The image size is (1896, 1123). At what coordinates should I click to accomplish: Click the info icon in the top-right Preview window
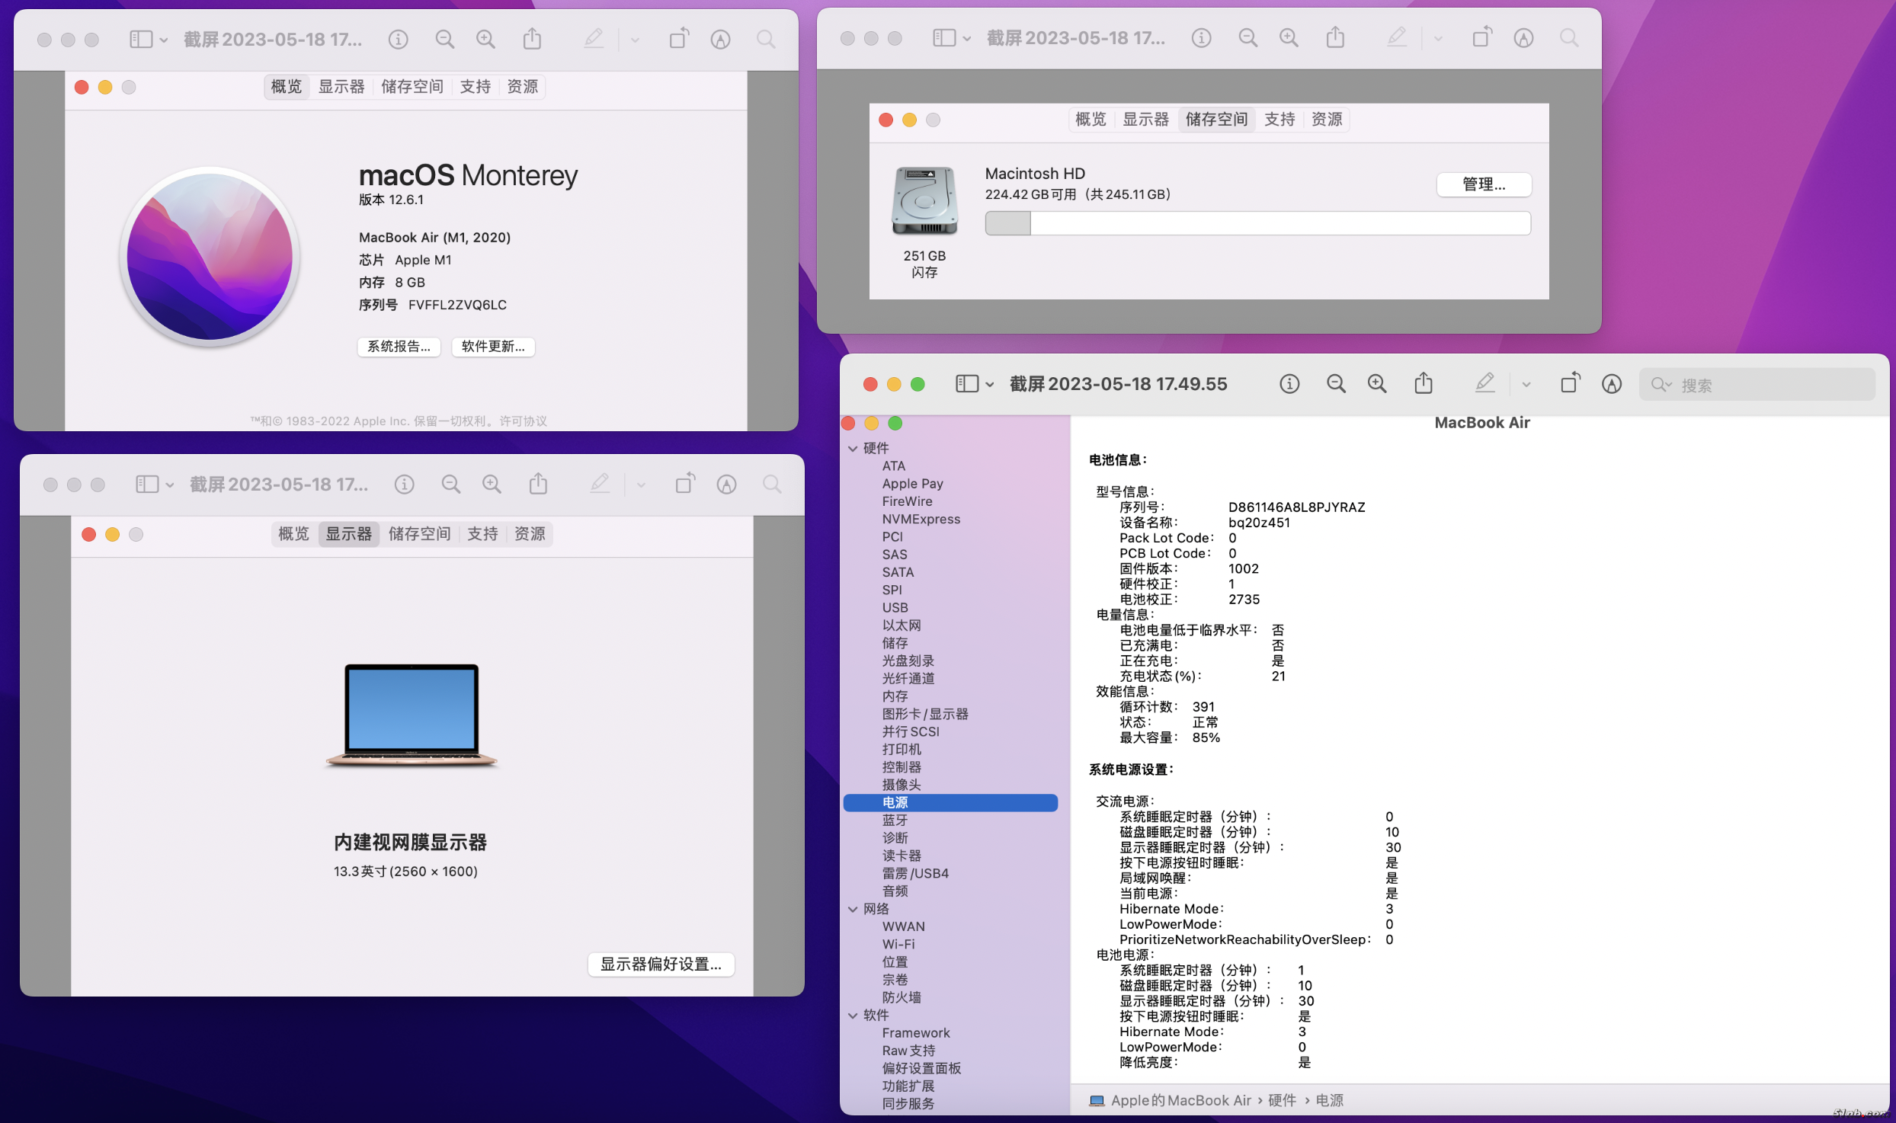click(x=1201, y=38)
